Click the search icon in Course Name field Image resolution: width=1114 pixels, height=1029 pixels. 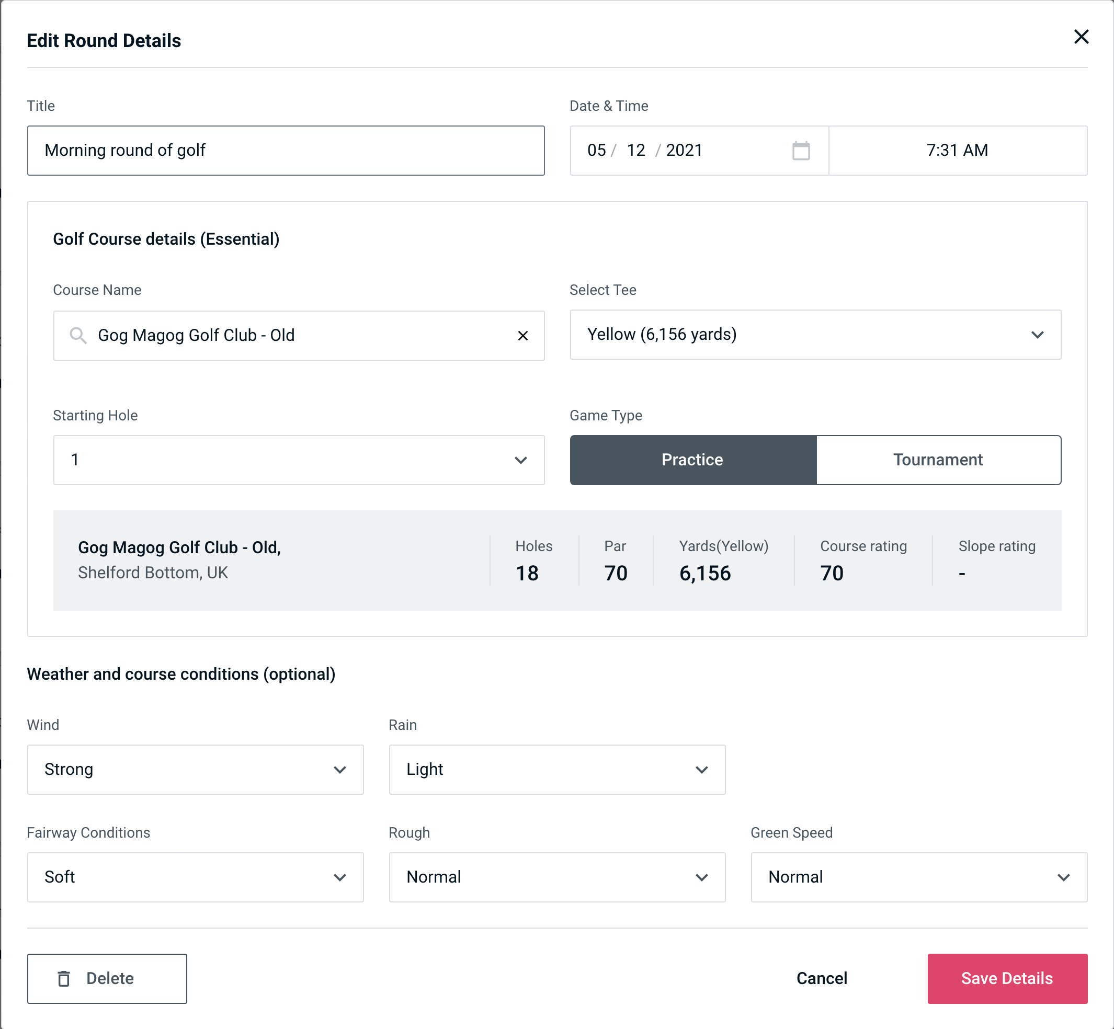pos(77,336)
